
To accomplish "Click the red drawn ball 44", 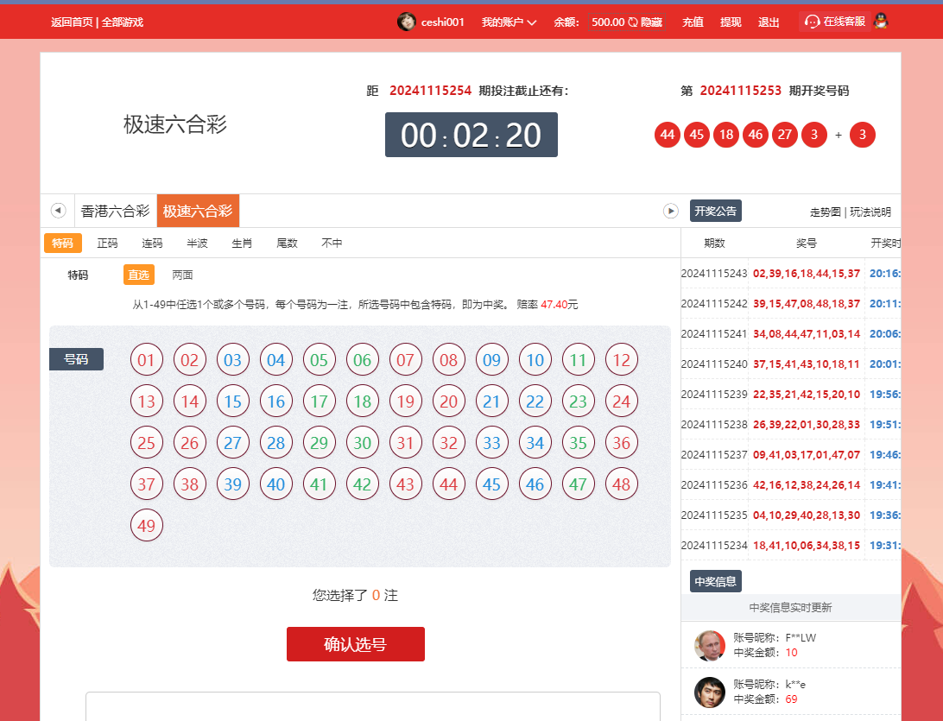I will tap(667, 135).
